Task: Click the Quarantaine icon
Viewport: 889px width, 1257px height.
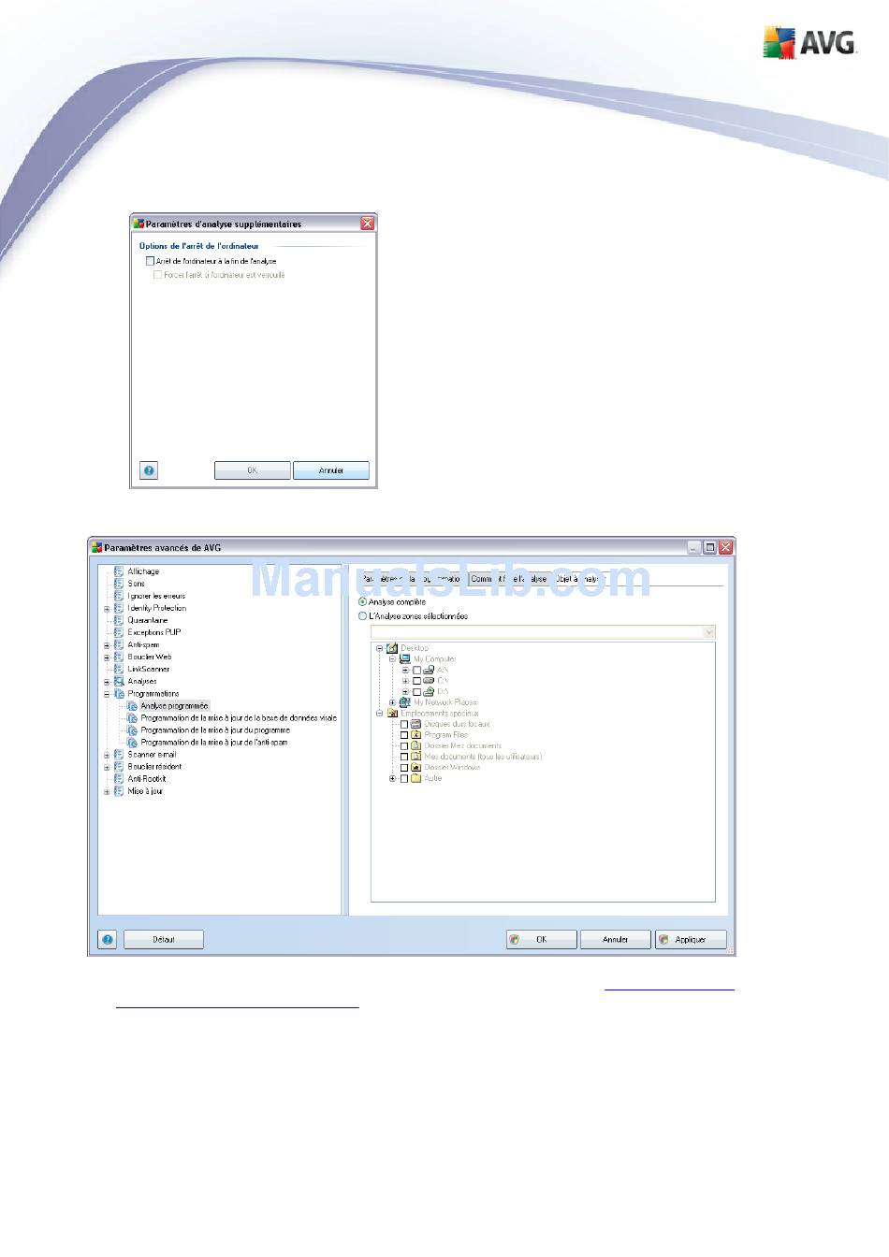Action: point(119,620)
